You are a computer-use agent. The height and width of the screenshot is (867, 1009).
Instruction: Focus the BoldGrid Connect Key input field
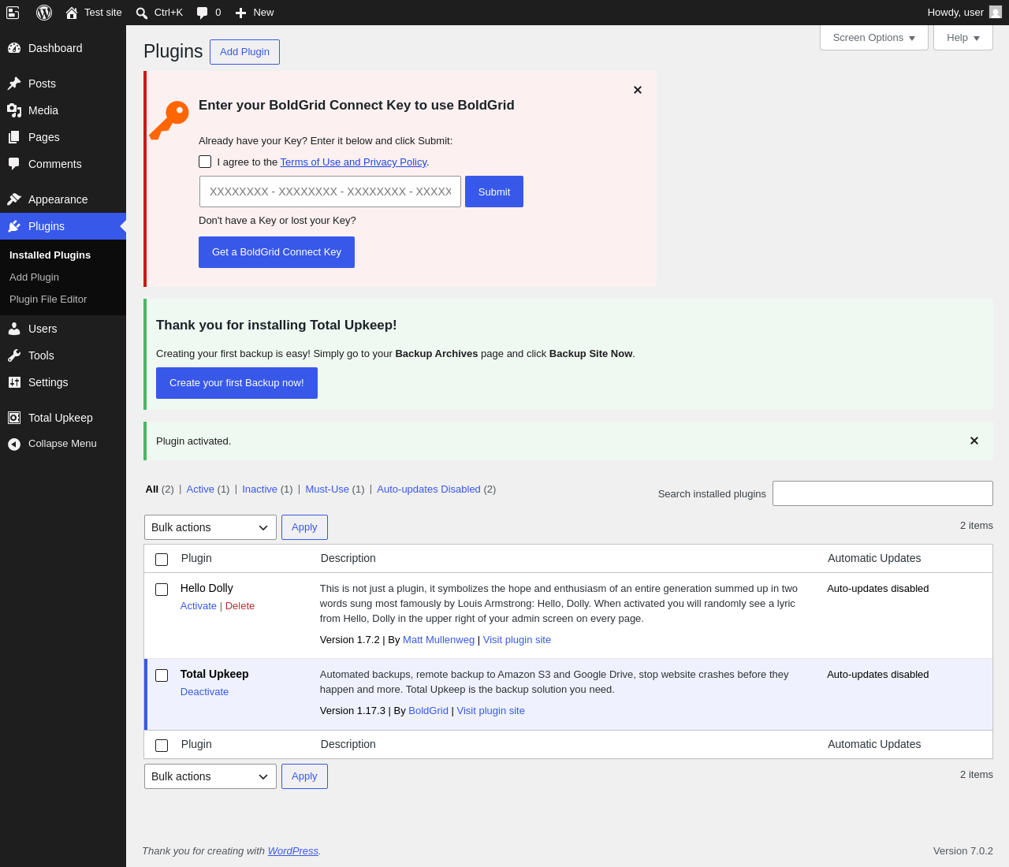pos(330,192)
